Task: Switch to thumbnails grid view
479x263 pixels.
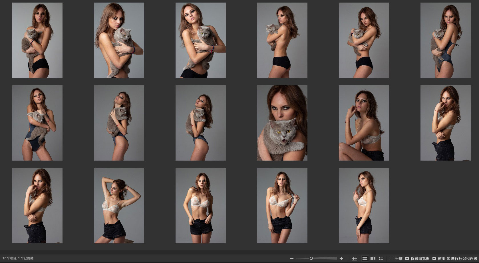Action: (x=365, y=258)
